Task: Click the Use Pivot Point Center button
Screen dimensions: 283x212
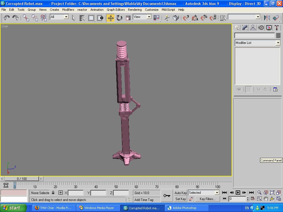Action: (156, 18)
